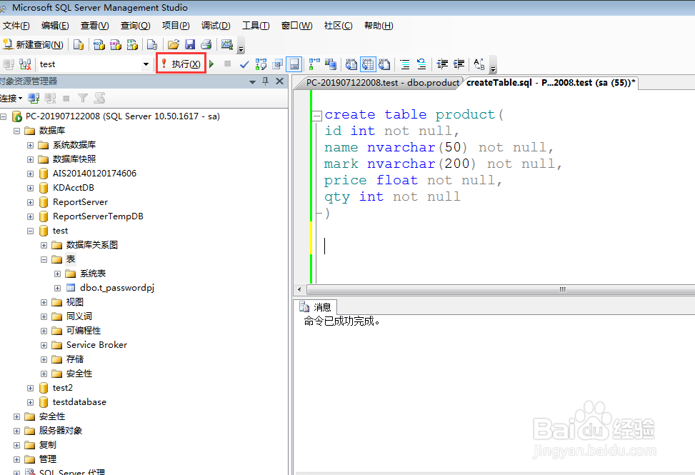
Task: Select the createTable.sql editor tab
Action: click(551, 82)
